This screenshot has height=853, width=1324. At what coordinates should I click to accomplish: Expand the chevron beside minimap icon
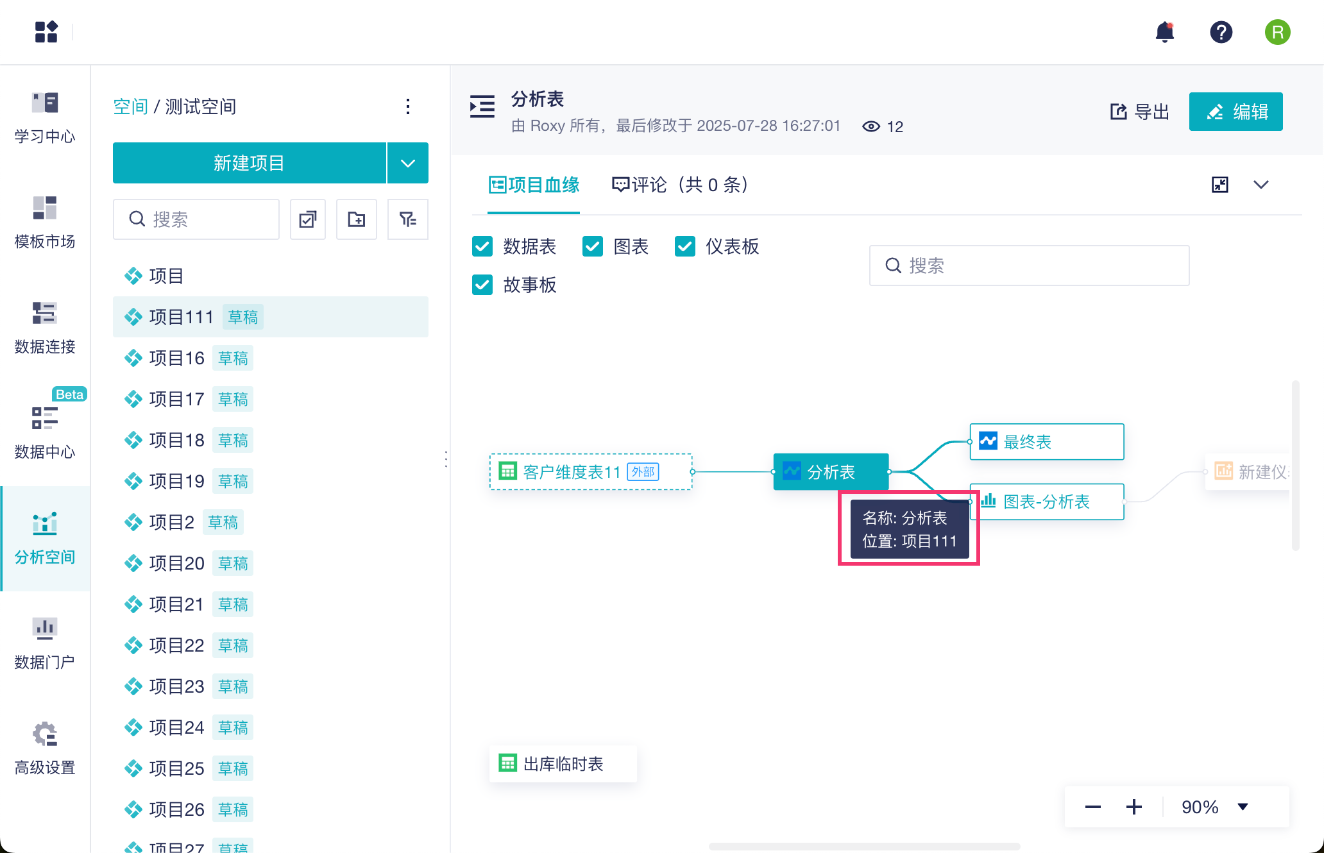click(1260, 185)
